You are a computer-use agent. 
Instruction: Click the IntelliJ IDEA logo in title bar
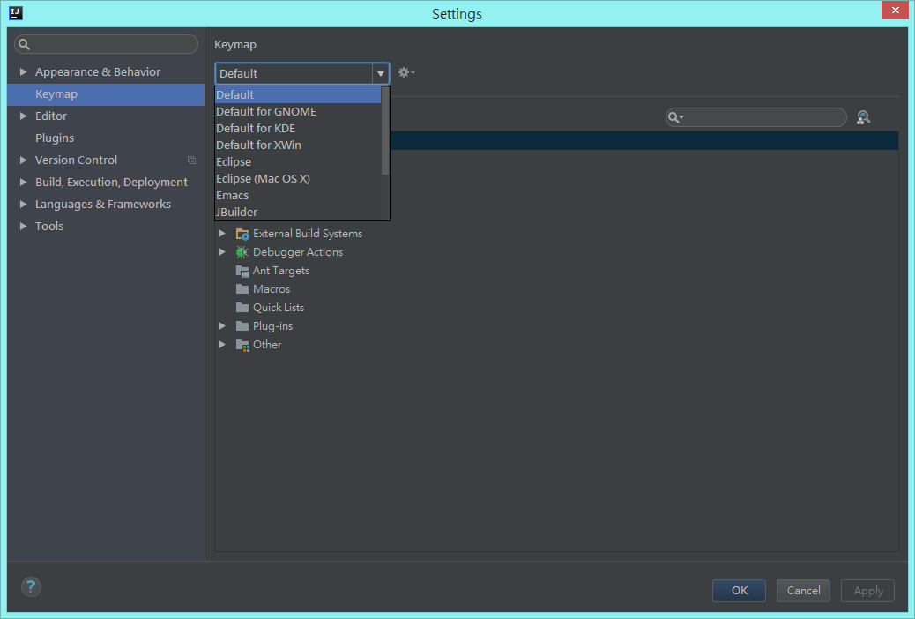click(16, 13)
